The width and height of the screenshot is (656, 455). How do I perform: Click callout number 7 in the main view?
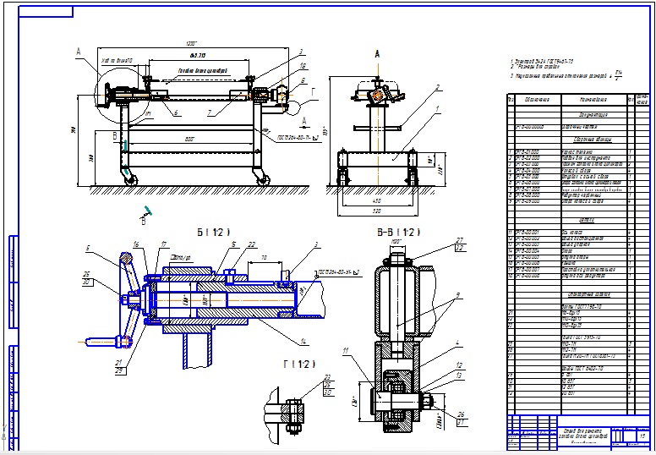click(x=210, y=112)
